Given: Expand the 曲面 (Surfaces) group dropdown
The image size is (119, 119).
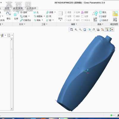Looking at the screenshot, I should click(103, 24).
